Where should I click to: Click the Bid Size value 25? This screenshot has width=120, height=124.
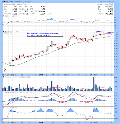(27, 14)
